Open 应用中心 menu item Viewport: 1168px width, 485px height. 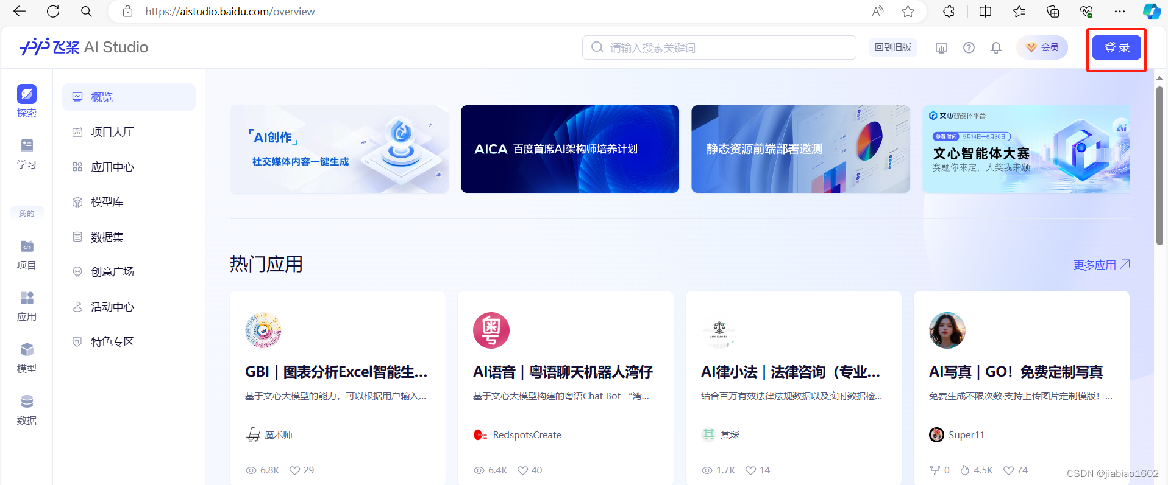click(129, 167)
